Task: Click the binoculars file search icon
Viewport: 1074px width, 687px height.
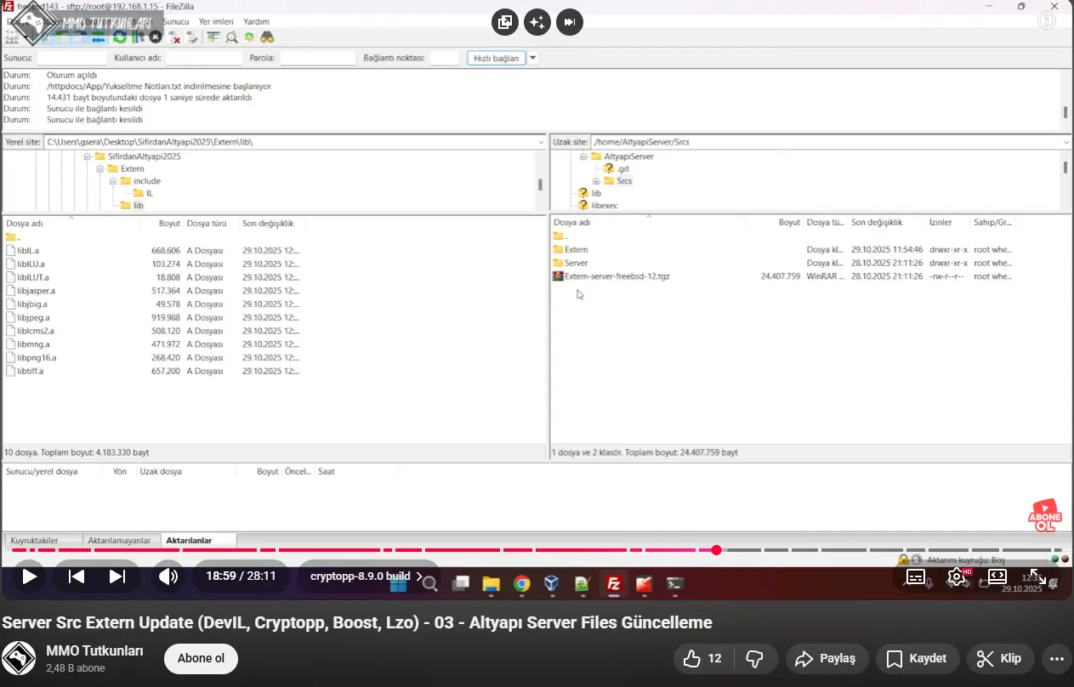Action: click(x=267, y=37)
